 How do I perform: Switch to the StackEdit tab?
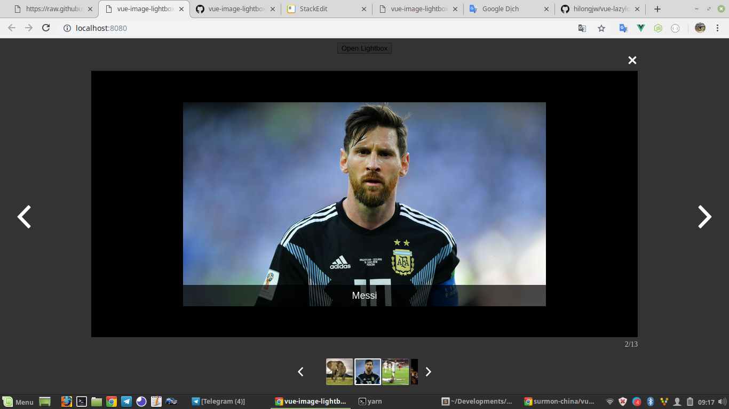pos(328,9)
